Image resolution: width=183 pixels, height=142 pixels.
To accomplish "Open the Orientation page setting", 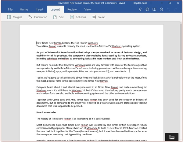I will [37, 17].
